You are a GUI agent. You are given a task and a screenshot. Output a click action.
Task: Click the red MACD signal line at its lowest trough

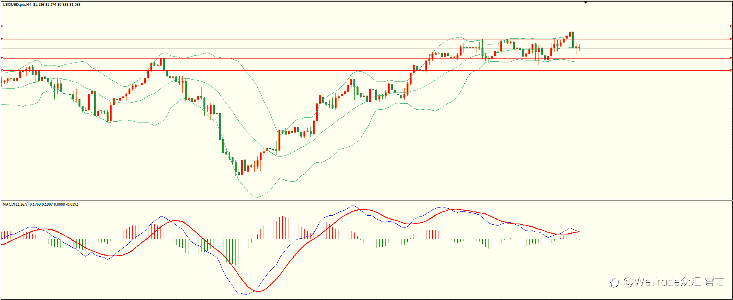coord(259,291)
